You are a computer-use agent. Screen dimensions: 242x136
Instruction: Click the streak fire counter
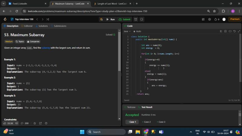[x=217, y=19]
